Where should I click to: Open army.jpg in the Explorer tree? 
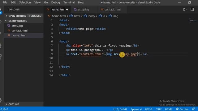(x=17, y=26)
